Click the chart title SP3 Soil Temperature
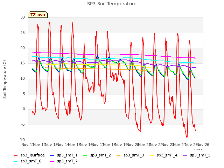This screenshot has height=168, width=224. coord(112,4)
